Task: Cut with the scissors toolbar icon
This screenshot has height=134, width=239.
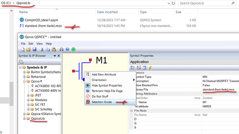Action: (42, 50)
